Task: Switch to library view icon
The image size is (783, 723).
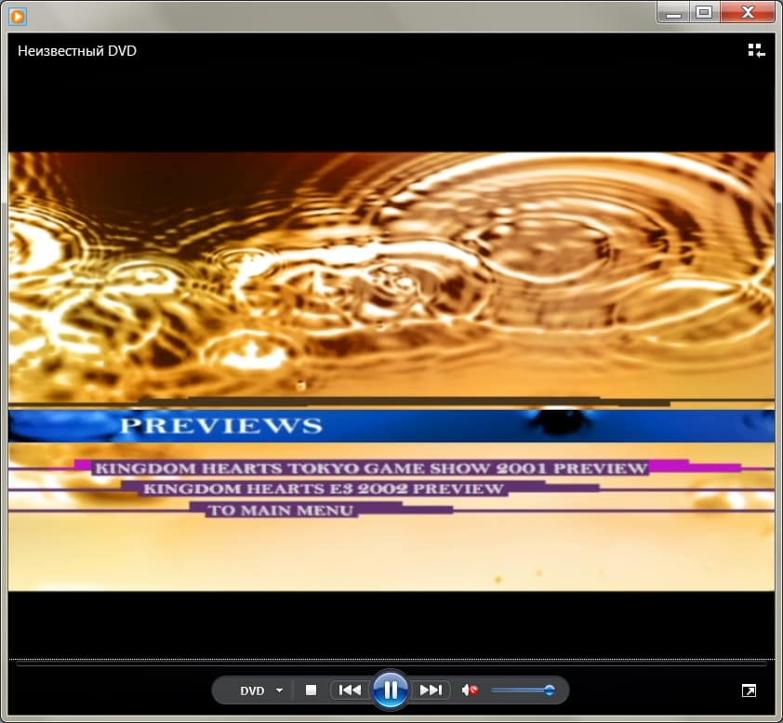Action: click(756, 50)
